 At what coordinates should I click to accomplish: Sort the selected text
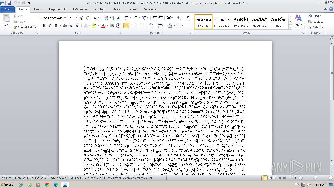pos(179,18)
